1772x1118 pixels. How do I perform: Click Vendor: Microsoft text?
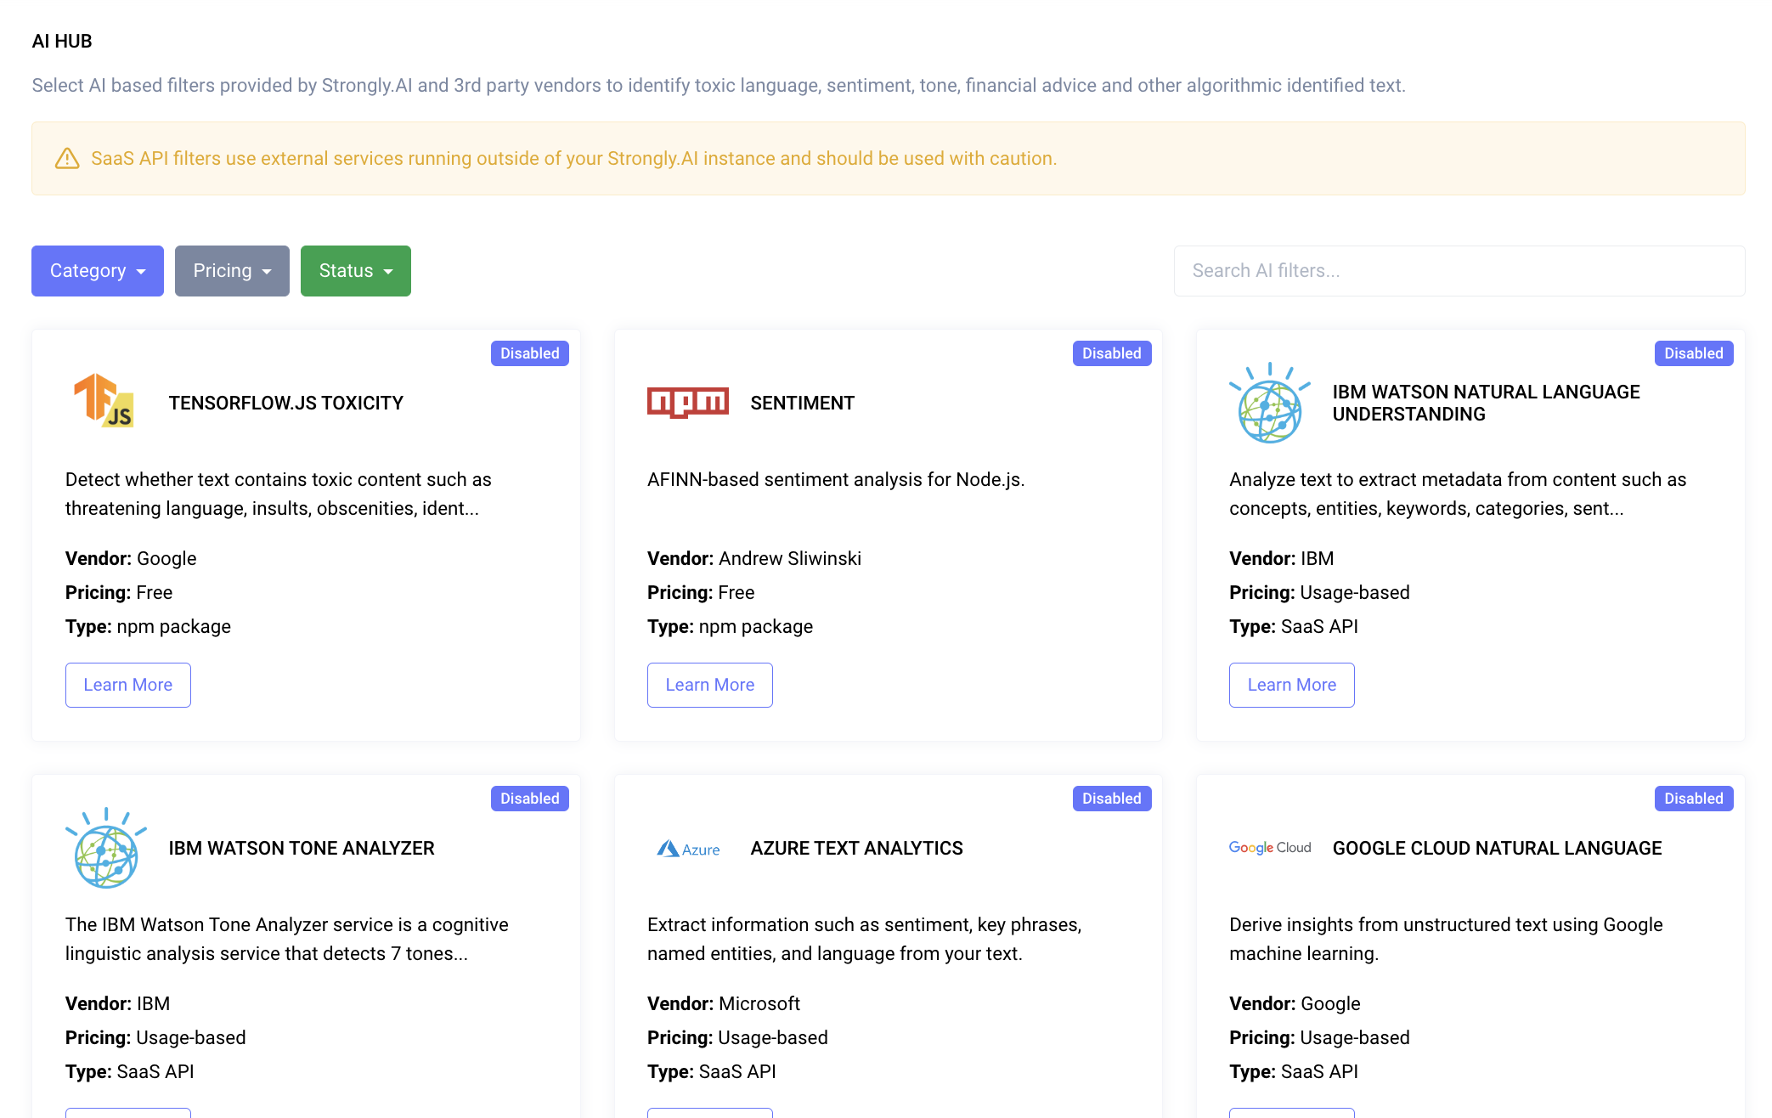pos(724,1003)
